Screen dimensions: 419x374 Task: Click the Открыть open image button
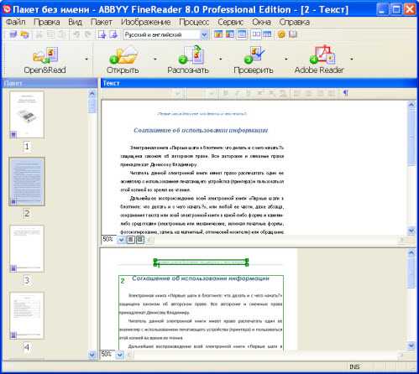pos(123,60)
